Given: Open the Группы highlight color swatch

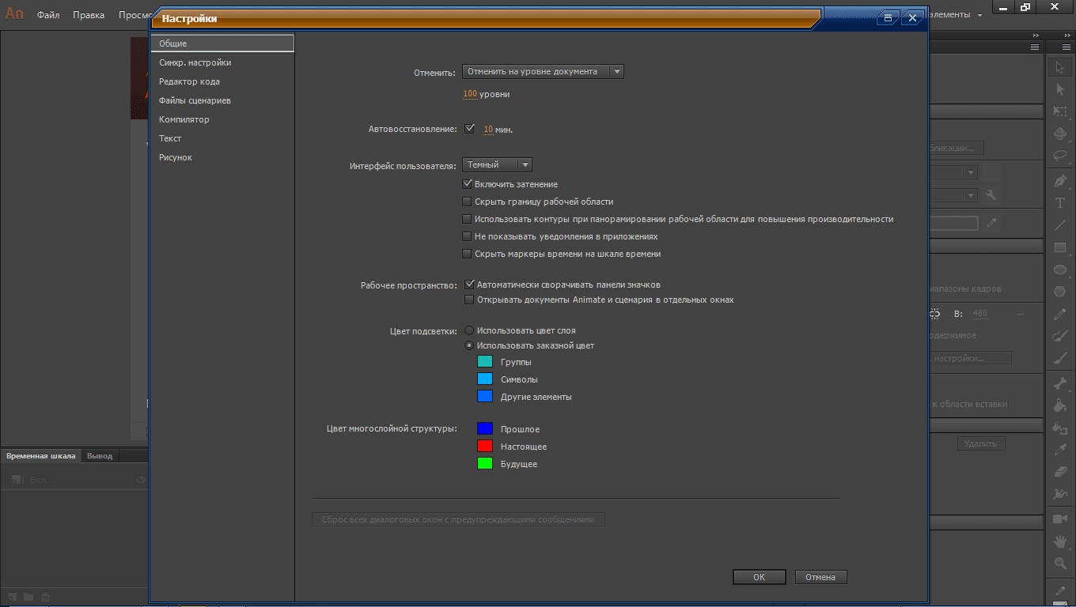Looking at the screenshot, I should coord(485,362).
